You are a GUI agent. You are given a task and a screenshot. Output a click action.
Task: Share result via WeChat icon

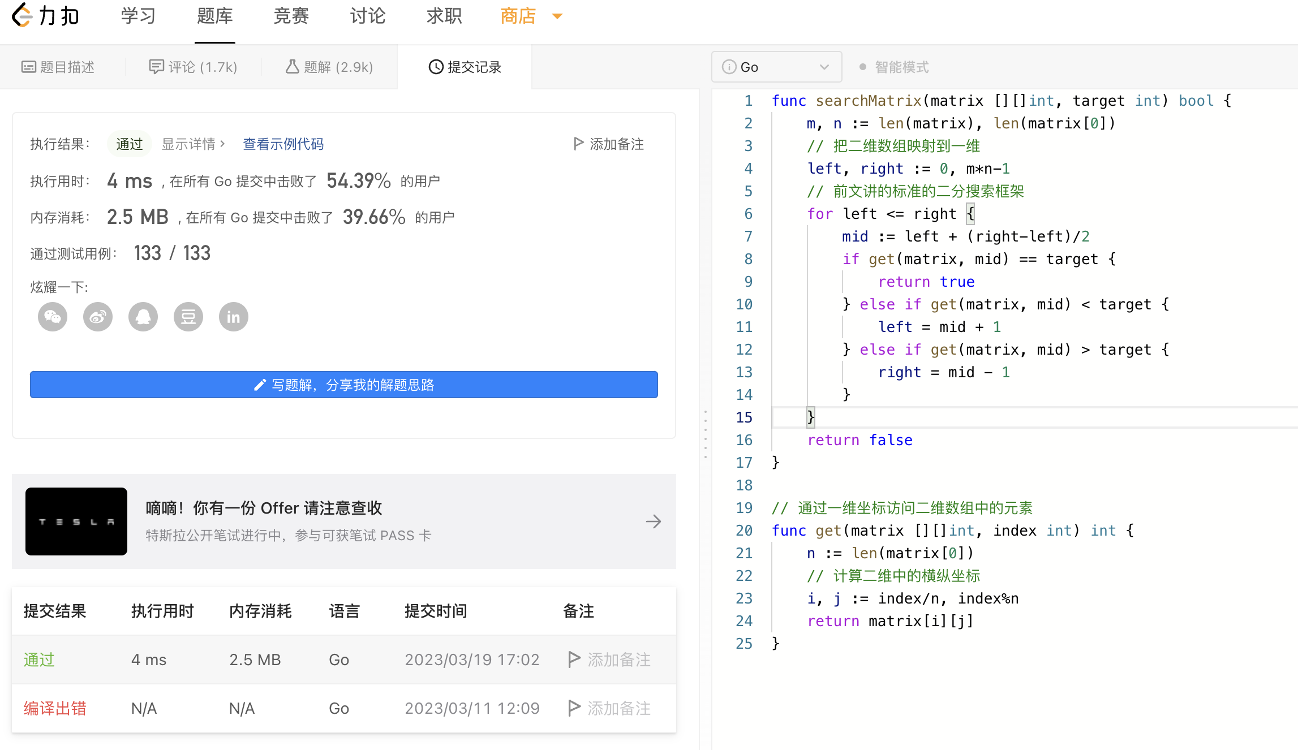(53, 317)
